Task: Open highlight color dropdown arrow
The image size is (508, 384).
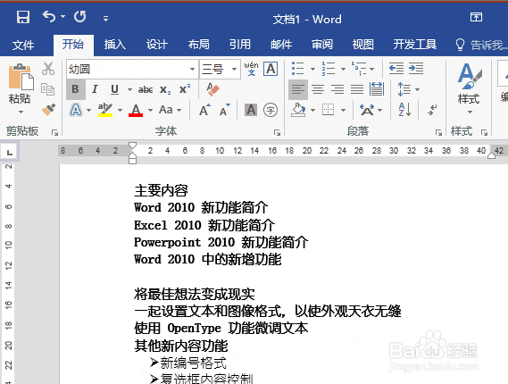Action: point(120,111)
